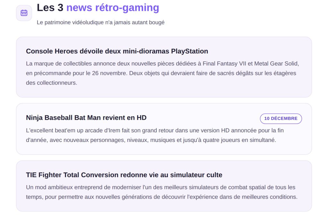Open the TIE Fighter Total Conversion headline
This screenshot has height=215, width=328.
[x=124, y=175]
